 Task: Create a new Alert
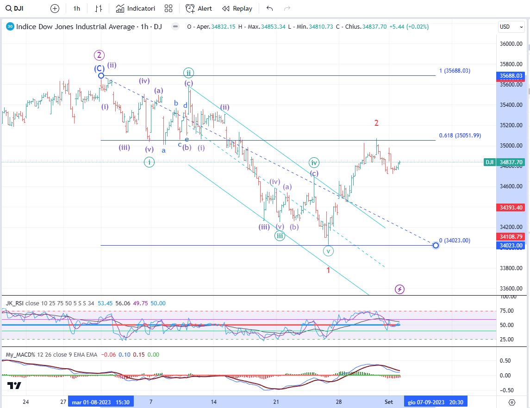coord(199,8)
